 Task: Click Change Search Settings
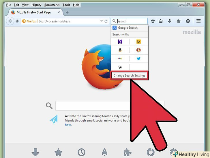129,76
